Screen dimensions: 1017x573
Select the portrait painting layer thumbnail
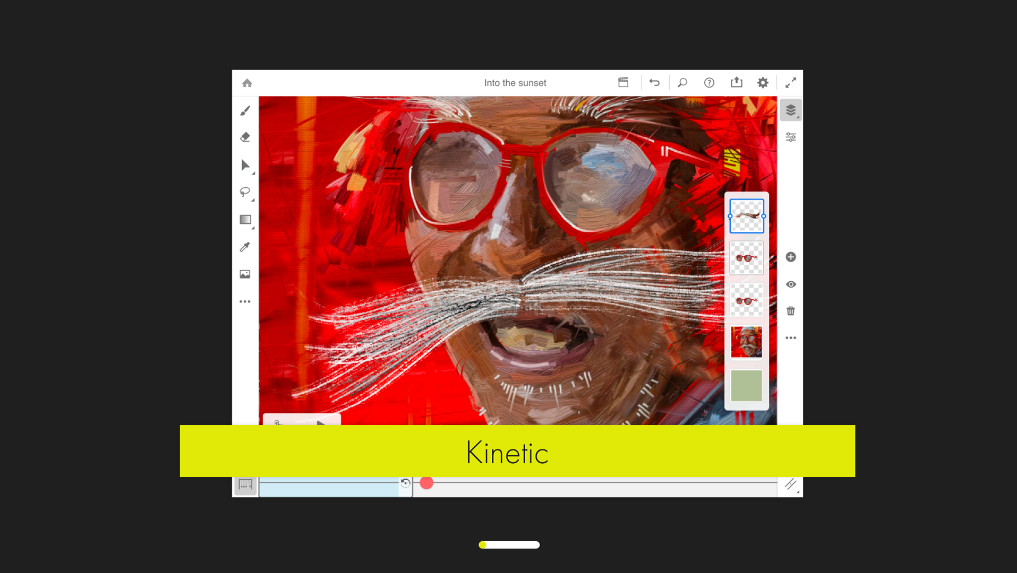click(747, 342)
